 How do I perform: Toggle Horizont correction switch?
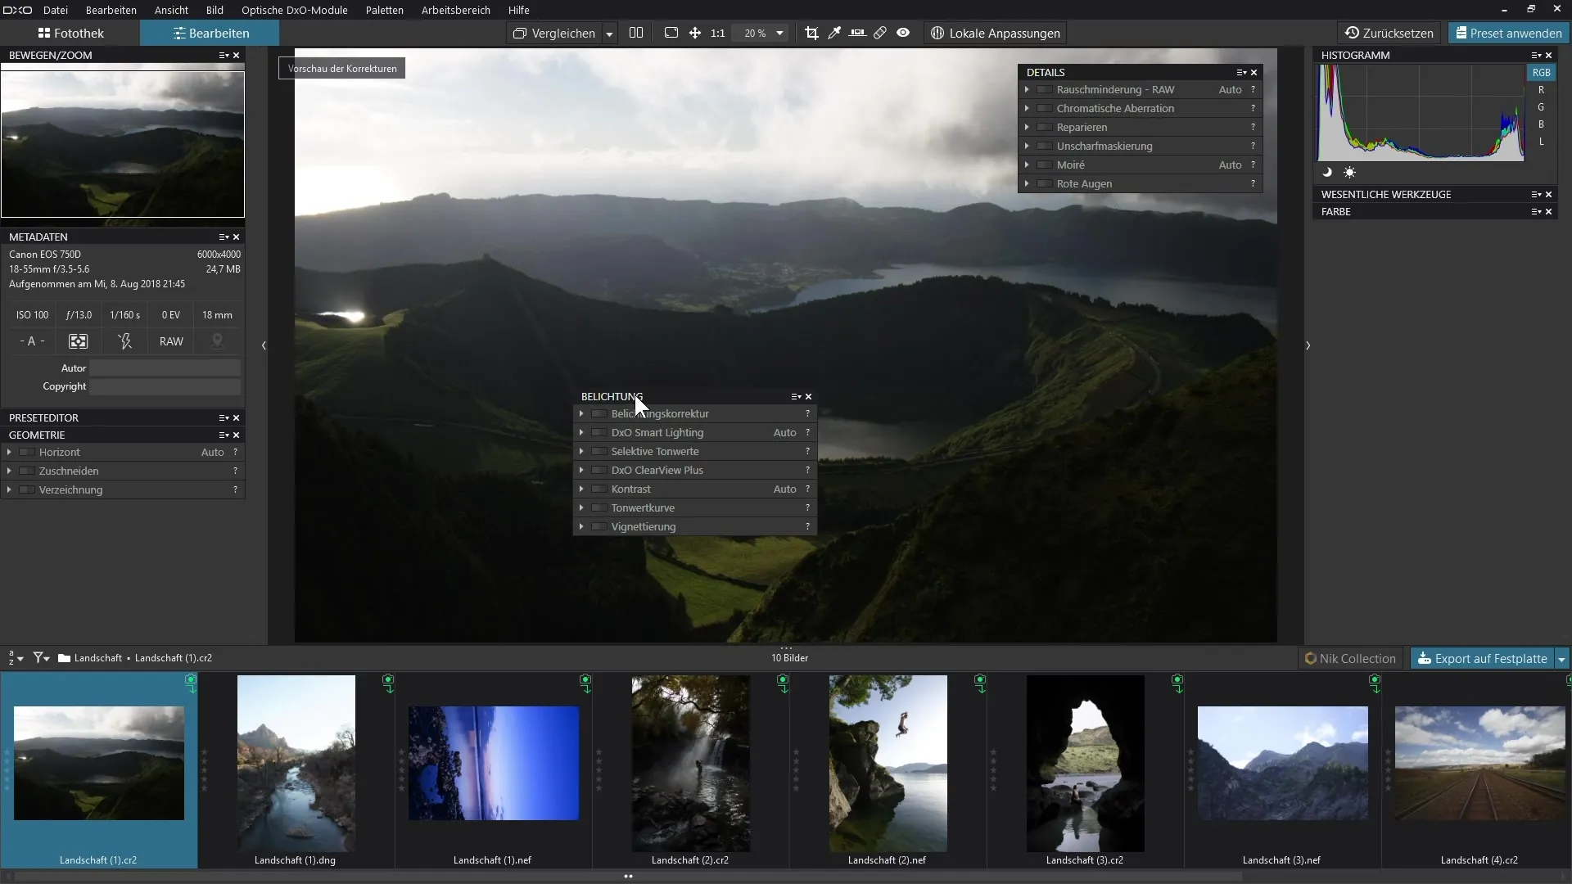27,452
